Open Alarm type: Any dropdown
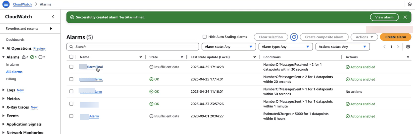Screen dimensions: 415x134 click(286, 47)
